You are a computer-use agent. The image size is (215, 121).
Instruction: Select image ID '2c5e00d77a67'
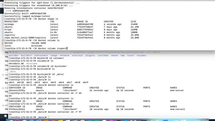85,32
